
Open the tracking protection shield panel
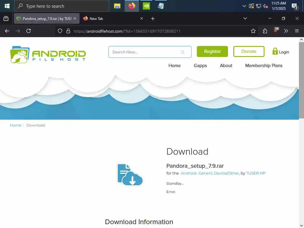(60, 31)
